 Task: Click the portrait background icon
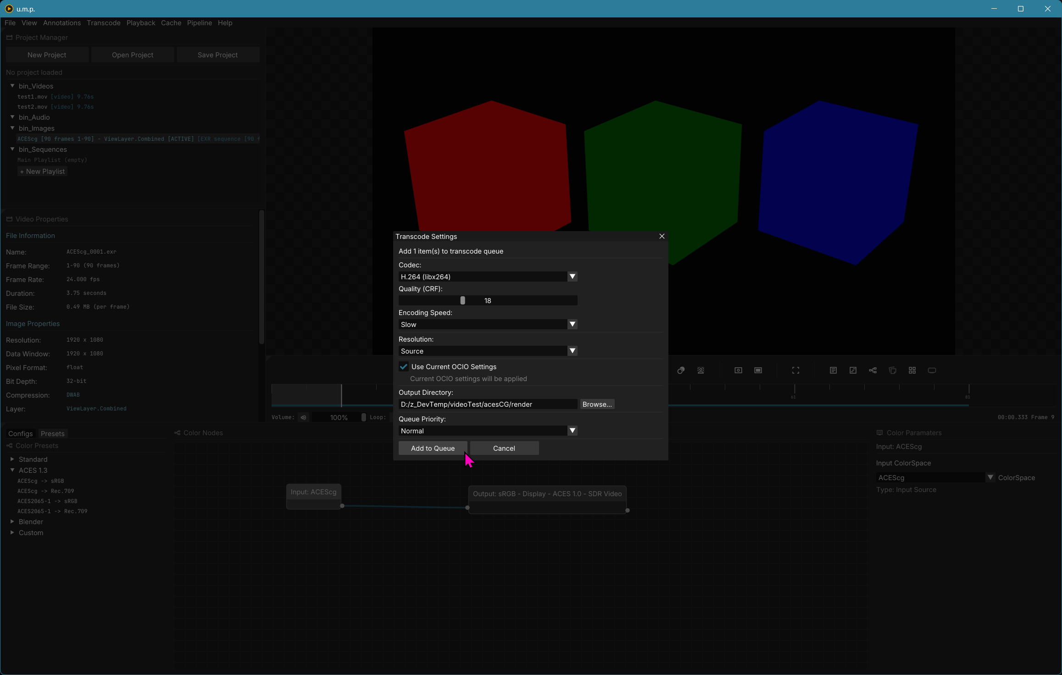pyautogui.click(x=701, y=371)
